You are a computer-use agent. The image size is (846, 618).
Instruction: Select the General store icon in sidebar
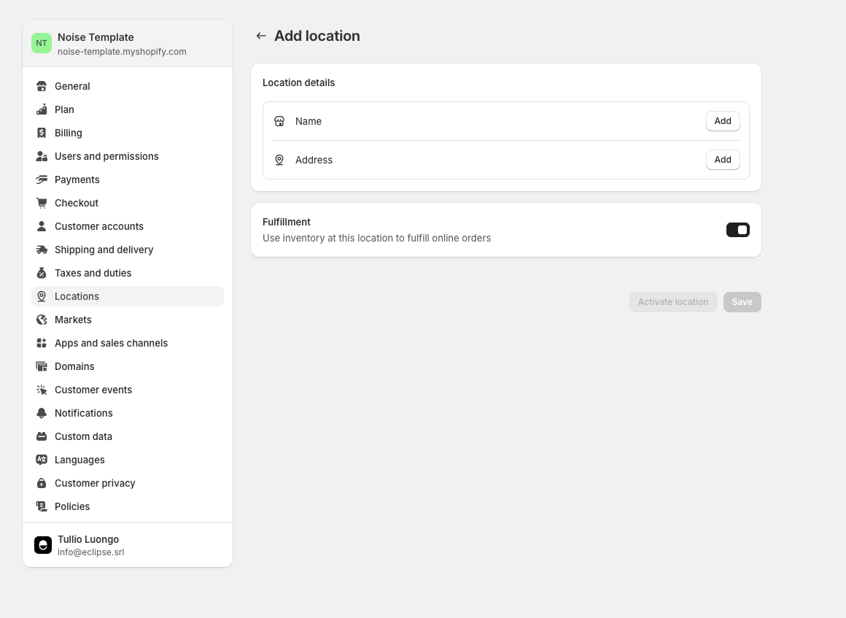(42, 86)
